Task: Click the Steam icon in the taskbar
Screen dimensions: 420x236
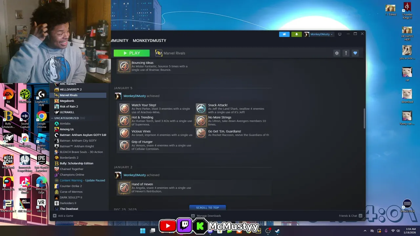Action: pyautogui.click(x=277, y=231)
